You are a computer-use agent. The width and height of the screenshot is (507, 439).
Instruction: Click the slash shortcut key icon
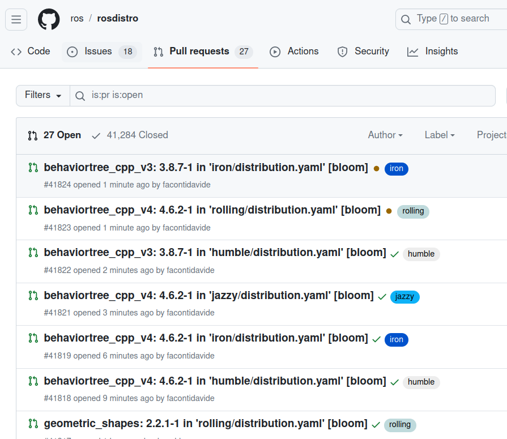click(444, 19)
